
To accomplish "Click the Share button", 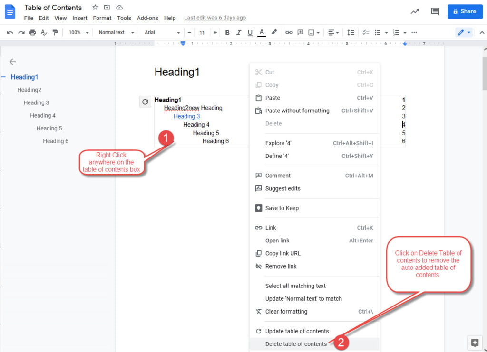I will 465,11.
